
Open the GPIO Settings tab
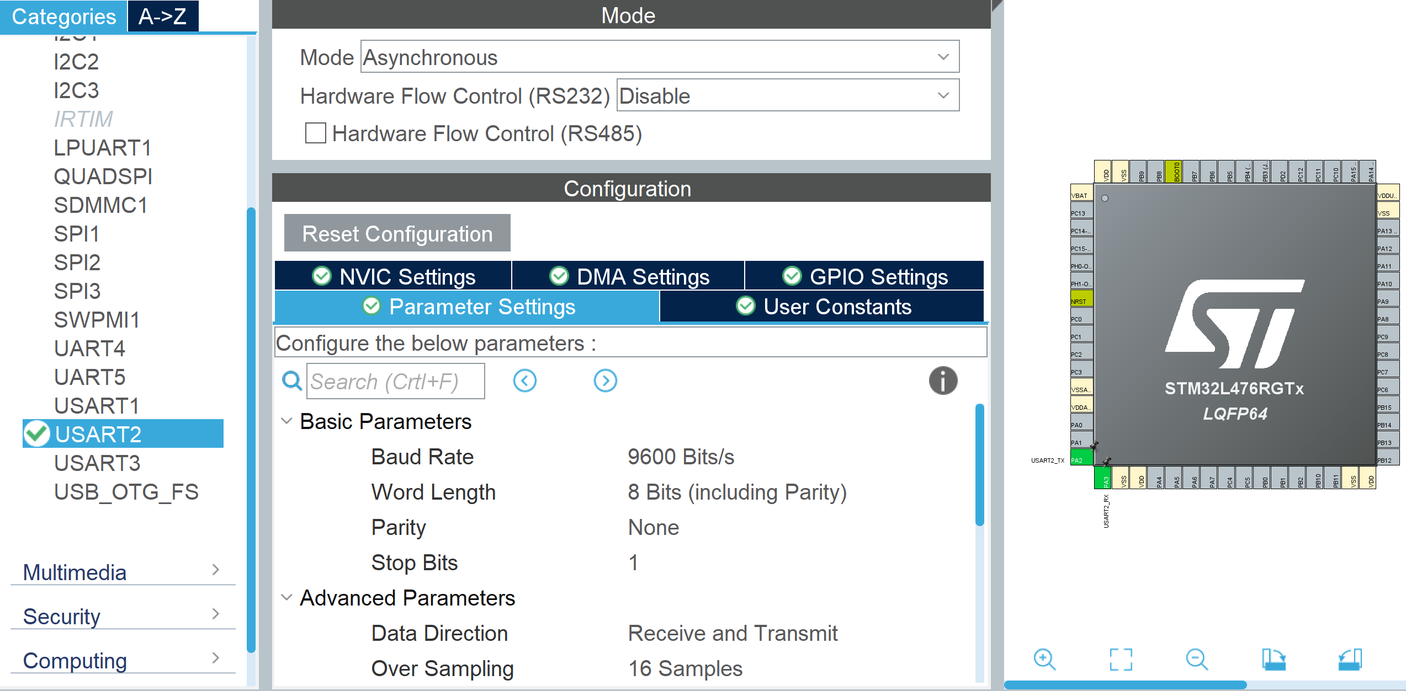point(864,276)
